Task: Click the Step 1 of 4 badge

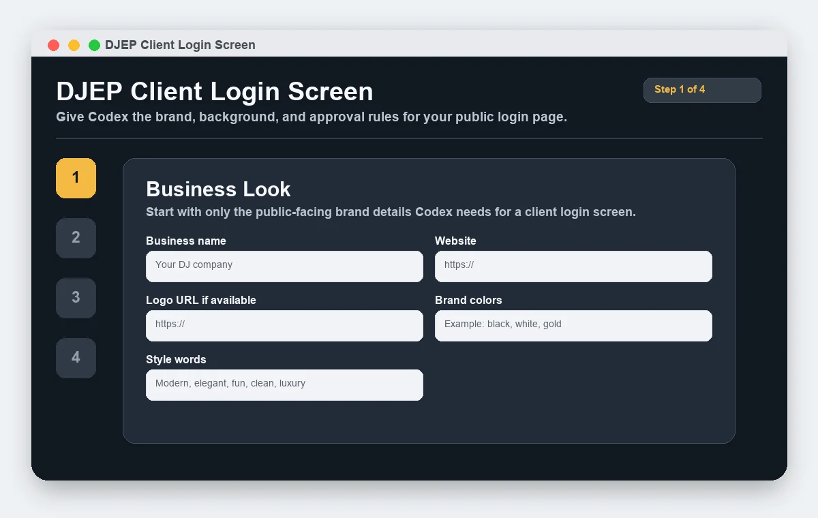Action: (702, 90)
